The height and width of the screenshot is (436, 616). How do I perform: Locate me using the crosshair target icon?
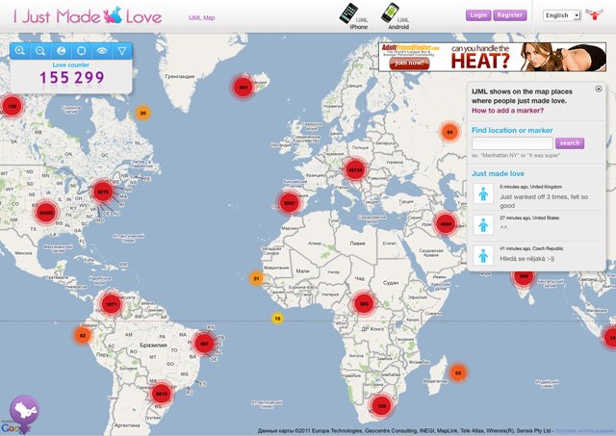click(81, 51)
